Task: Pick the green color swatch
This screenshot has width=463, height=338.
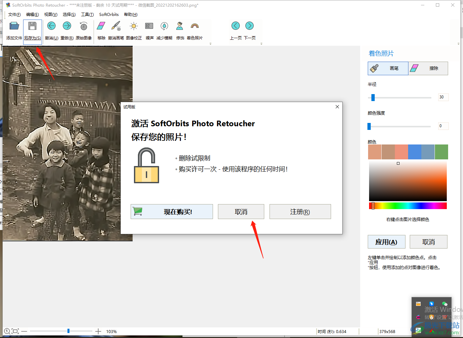Action: [x=442, y=152]
